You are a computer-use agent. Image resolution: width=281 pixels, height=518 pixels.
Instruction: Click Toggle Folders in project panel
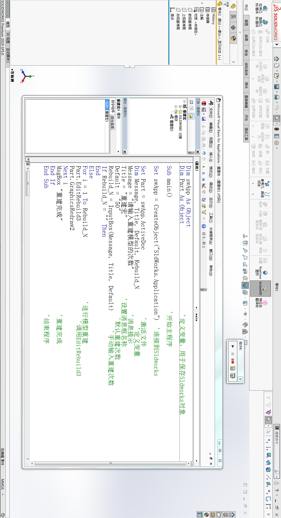191,116
